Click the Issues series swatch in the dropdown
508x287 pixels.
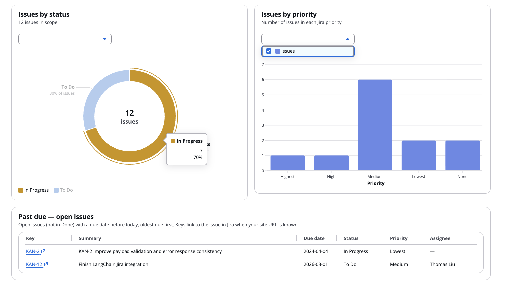pos(278,51)
